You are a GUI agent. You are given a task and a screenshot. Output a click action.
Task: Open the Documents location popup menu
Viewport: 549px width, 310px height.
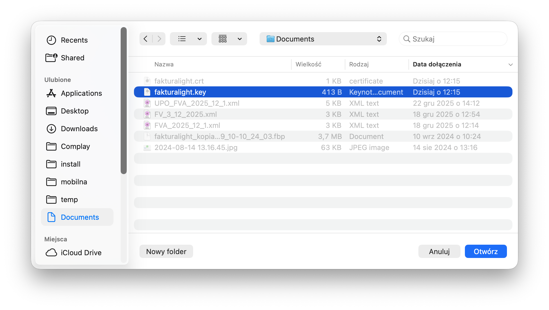[x=323, y=39]
